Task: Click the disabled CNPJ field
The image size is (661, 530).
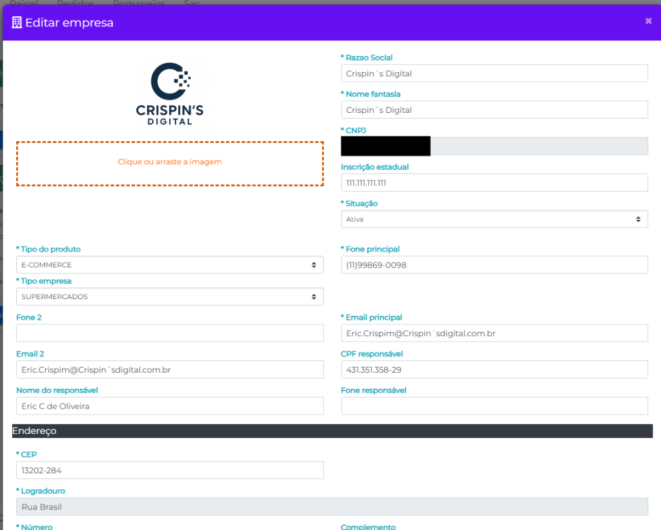Action: pyautogui.click(x=538, y=146)
